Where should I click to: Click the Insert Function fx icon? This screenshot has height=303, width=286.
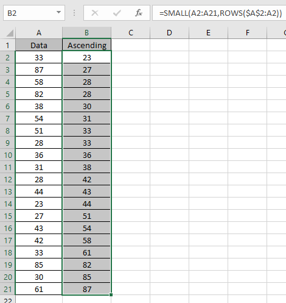point(139,13)
